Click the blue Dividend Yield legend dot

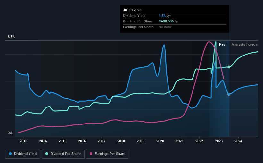pos(10,154)
